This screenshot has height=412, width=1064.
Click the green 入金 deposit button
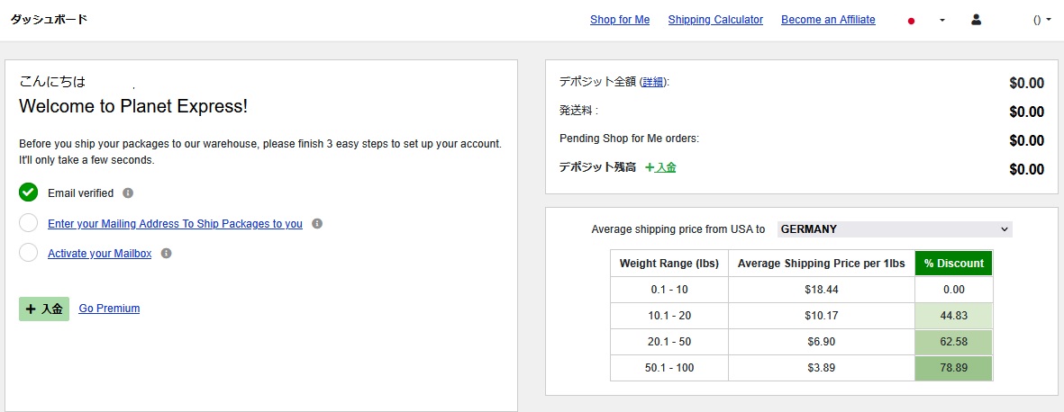click(44, 309)
